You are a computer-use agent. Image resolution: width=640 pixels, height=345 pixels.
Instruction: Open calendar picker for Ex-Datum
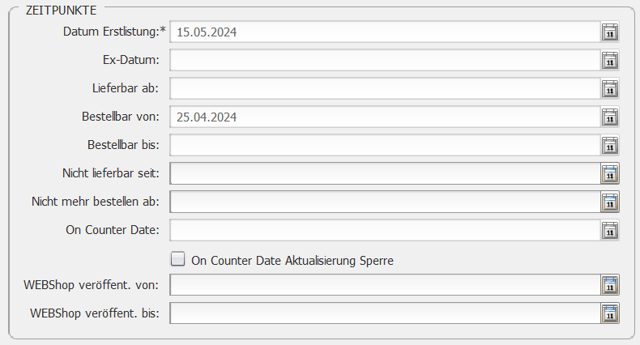pyautogui.click(x=610, y=61)
